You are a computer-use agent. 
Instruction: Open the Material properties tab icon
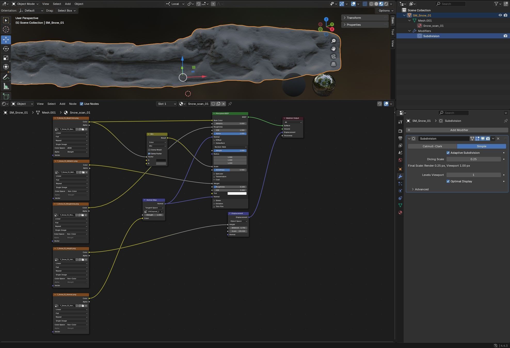(400, 213)
